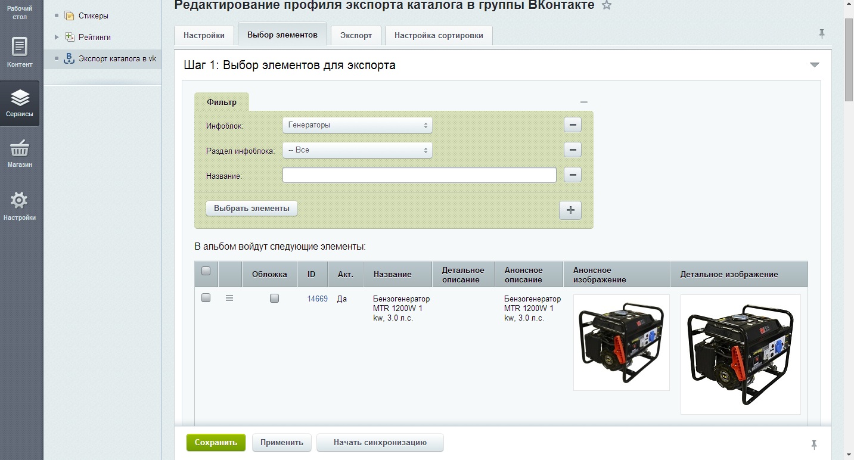The width and height of the screenshot is (854, 460).
Task: Switch to Рабочий стол via sidebar icon
Action: [20, 13]
